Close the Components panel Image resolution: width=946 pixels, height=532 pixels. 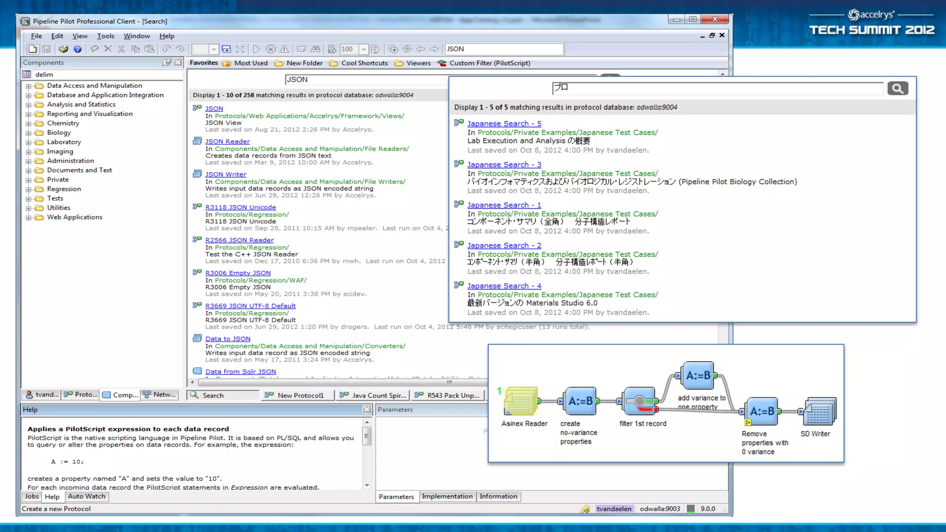[178, 62]
